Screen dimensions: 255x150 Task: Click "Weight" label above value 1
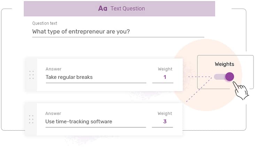click(x=165, y=69)
